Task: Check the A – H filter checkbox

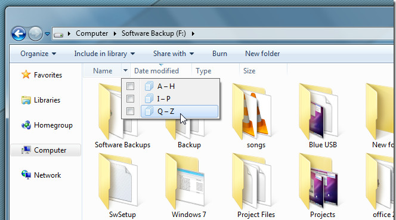Action: (x=131, y=86)
